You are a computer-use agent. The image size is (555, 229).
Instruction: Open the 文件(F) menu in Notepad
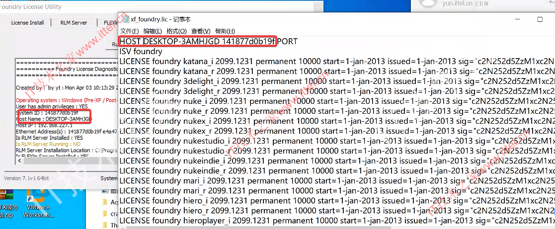130,31
